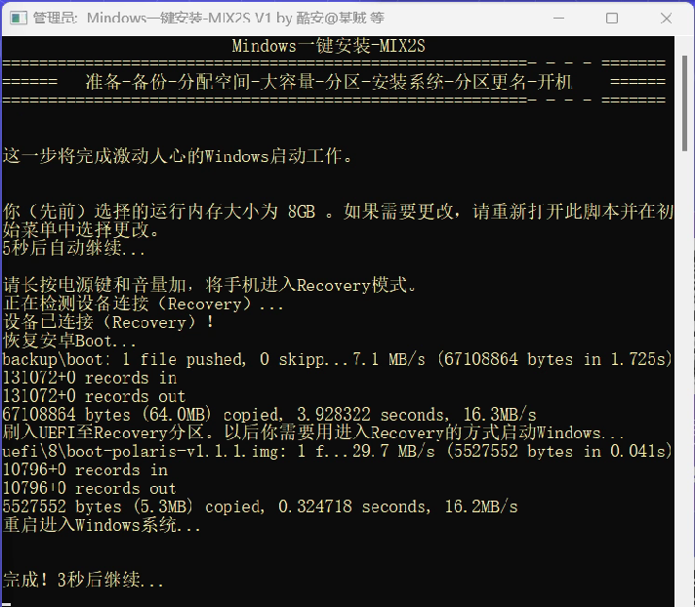Click the line about 激动人心的Windows启动工作
Viewport: 695px width, 607px height.
[178, 155]
